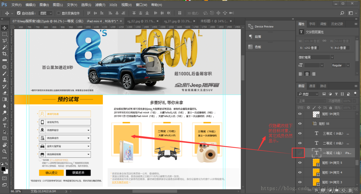This screenshot has width=361, height=194.
Task: Select the Spot Healing Brush tool
Action: (4, 67)
